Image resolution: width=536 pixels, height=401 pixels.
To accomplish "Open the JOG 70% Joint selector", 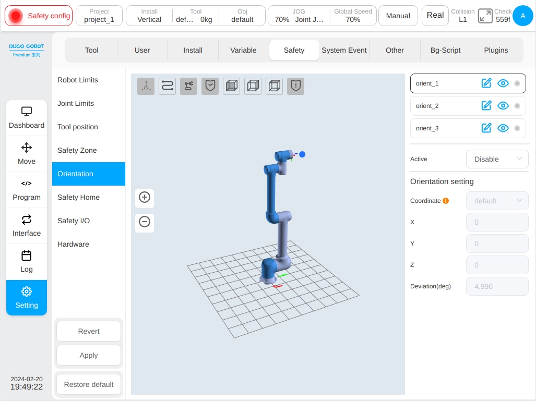I will click(299, 16).
